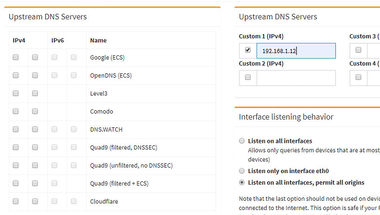Enable the Custom 2 (IPv4) checkbox
The height and width of the screenshot is (215, 380).
[x=248, y=77]
